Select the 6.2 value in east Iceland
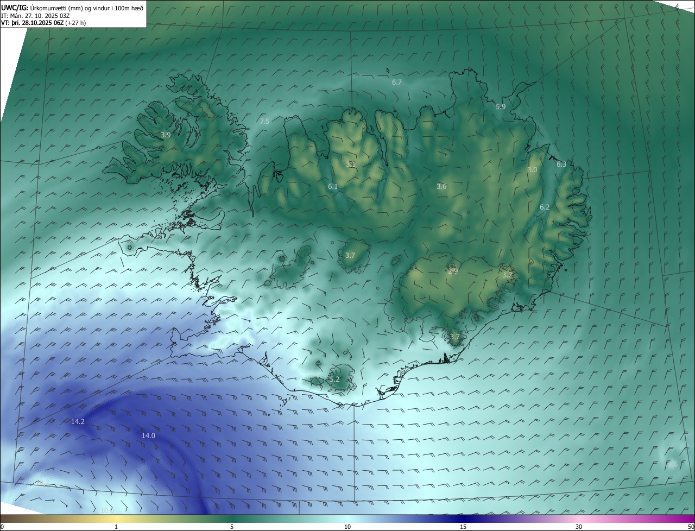 tap(545, 207)
